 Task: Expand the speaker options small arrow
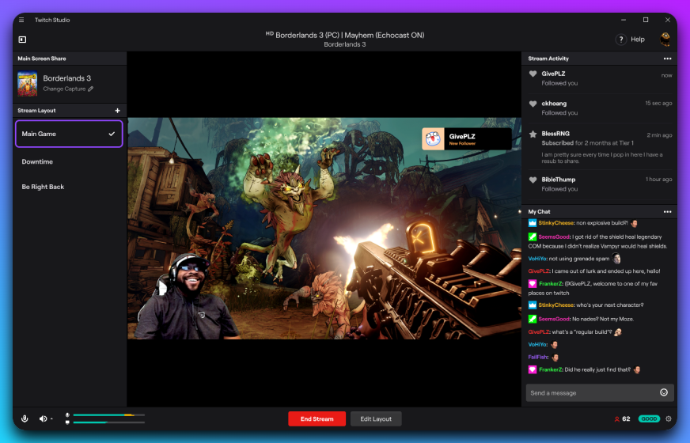51,418
